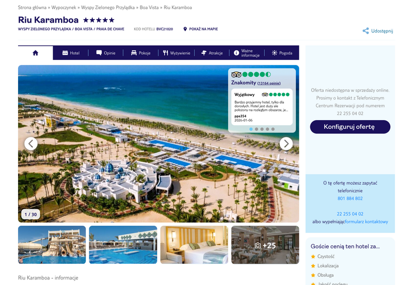Click the 13164 opinie reviews link

pos(269,83)
